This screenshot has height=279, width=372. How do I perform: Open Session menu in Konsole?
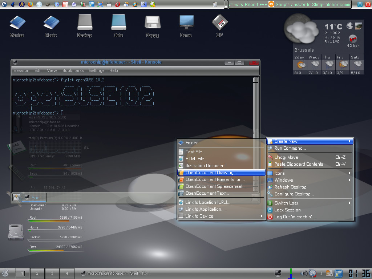pyautogui.click(x=21, y=70)
